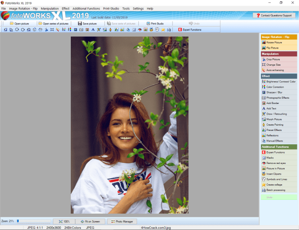Screen dimensions: 299x230
Task: Select Rotate Picture in the side panel
Action: coord(279,42)
